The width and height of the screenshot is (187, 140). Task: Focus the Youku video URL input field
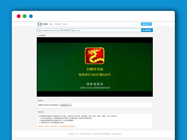[x=89, y=30]
